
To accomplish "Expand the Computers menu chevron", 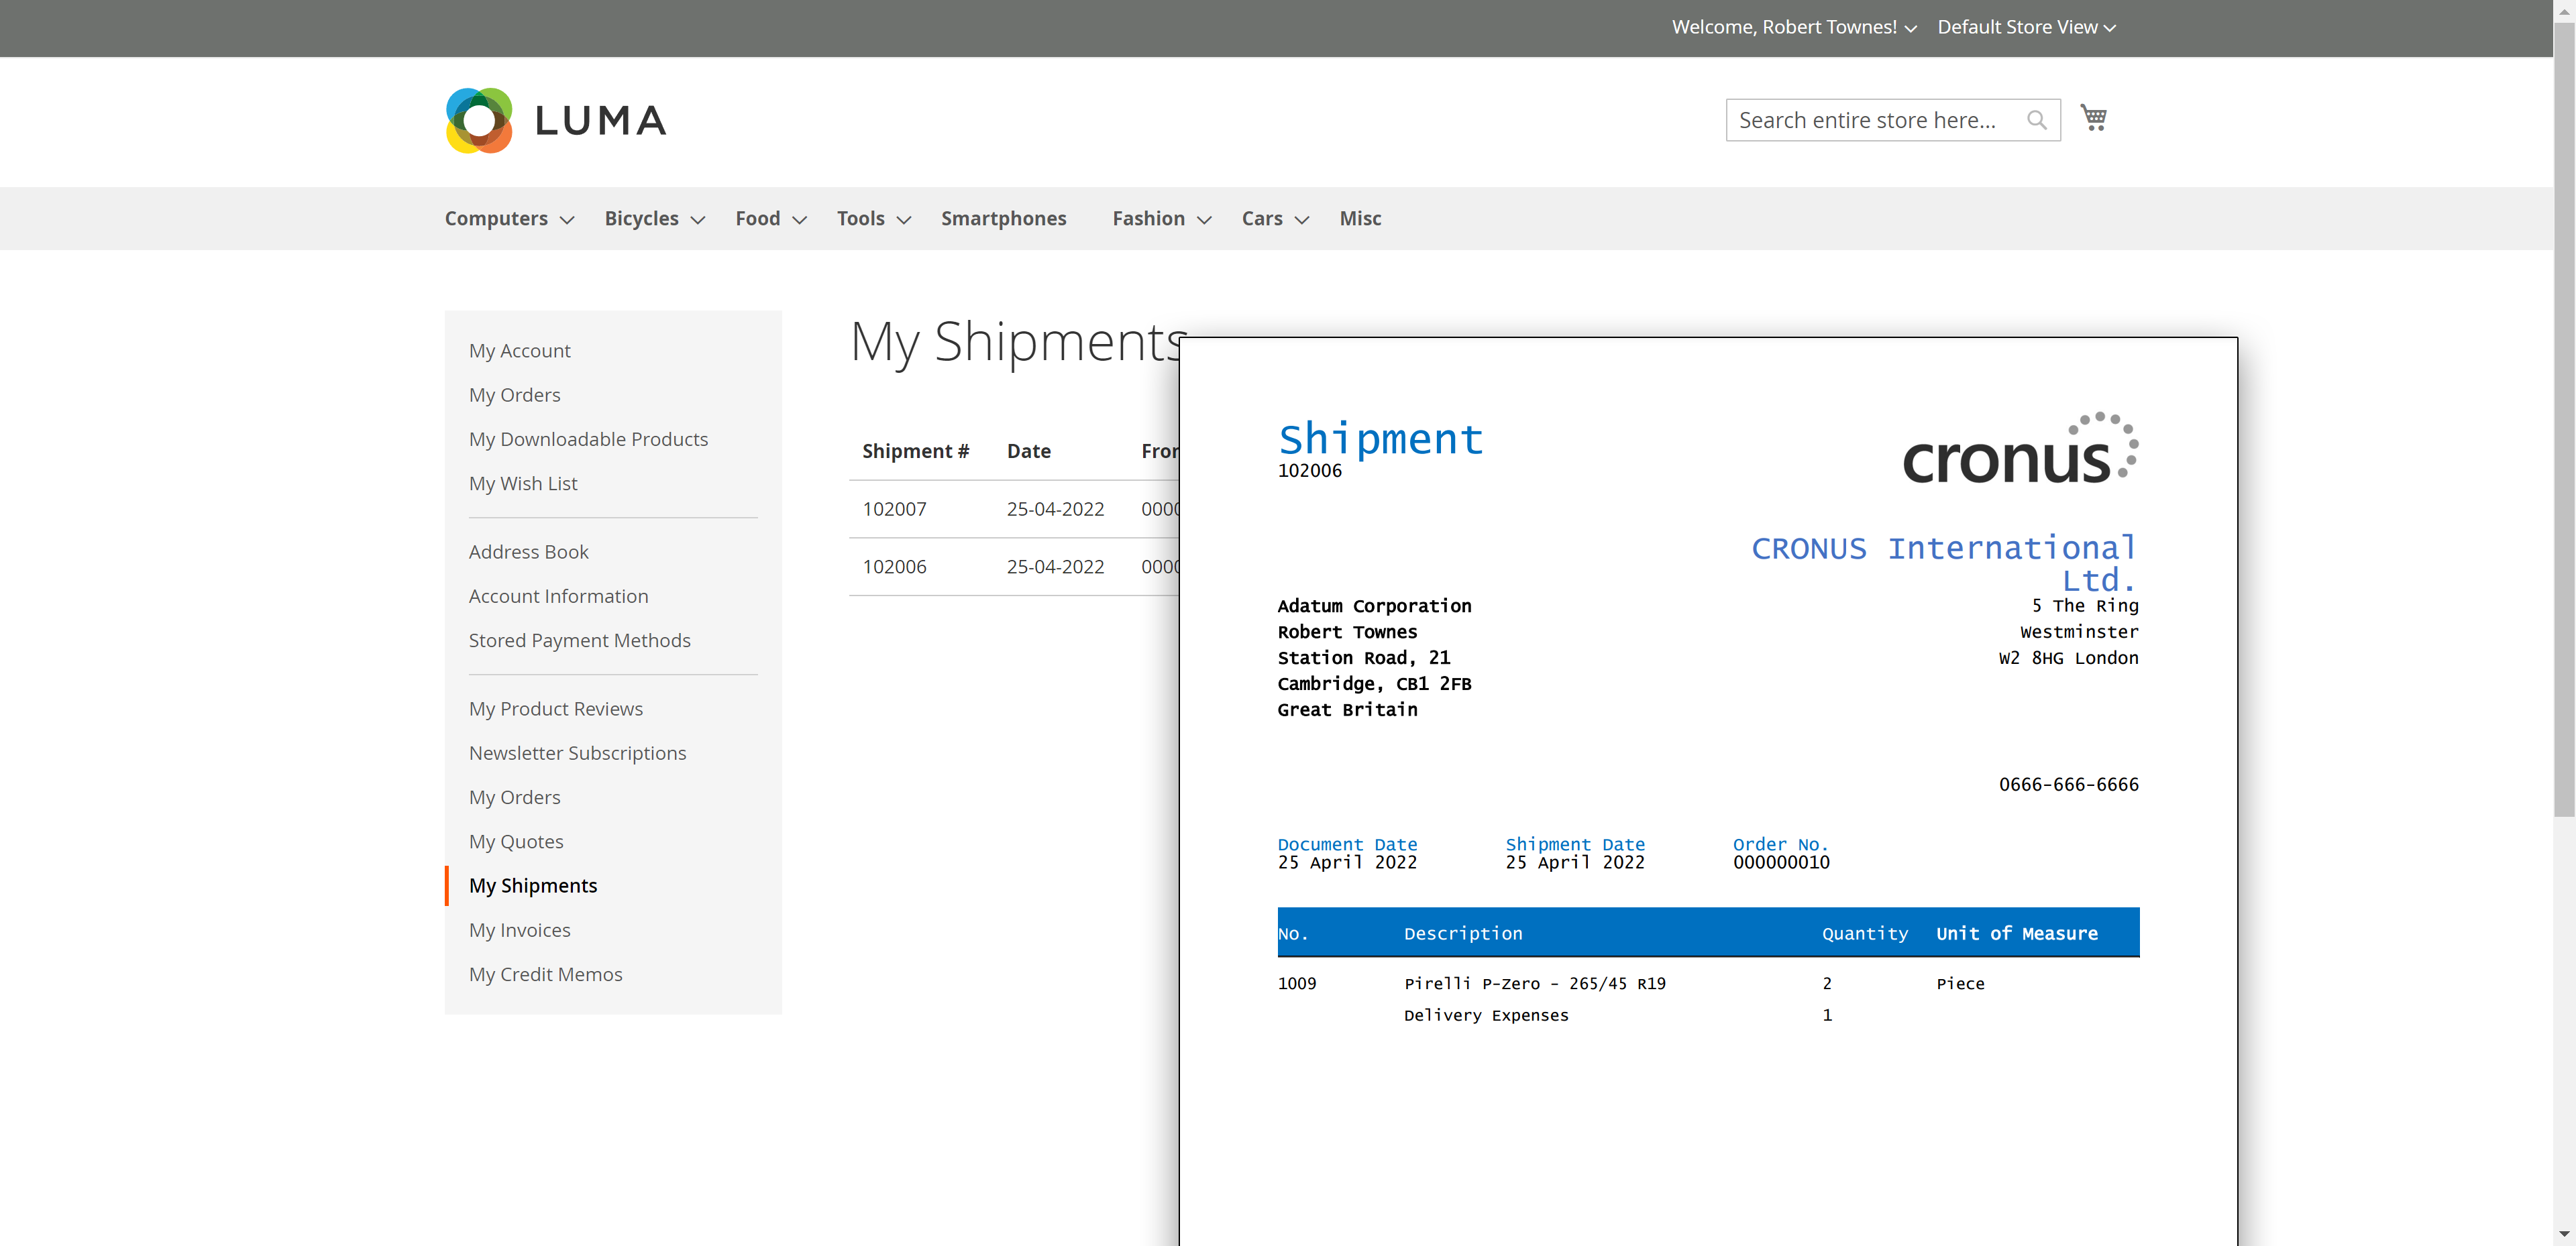I will coord(567,220).
